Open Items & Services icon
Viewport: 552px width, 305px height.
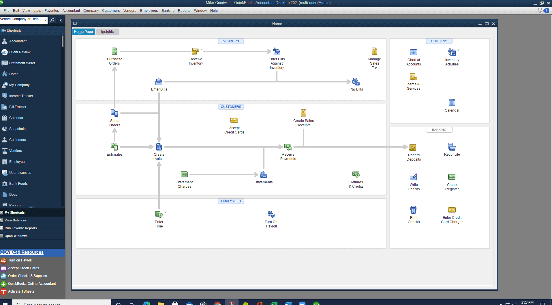414,76
